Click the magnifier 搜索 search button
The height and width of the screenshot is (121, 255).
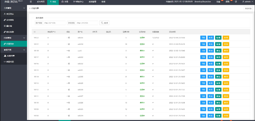[x=104, y=23]
